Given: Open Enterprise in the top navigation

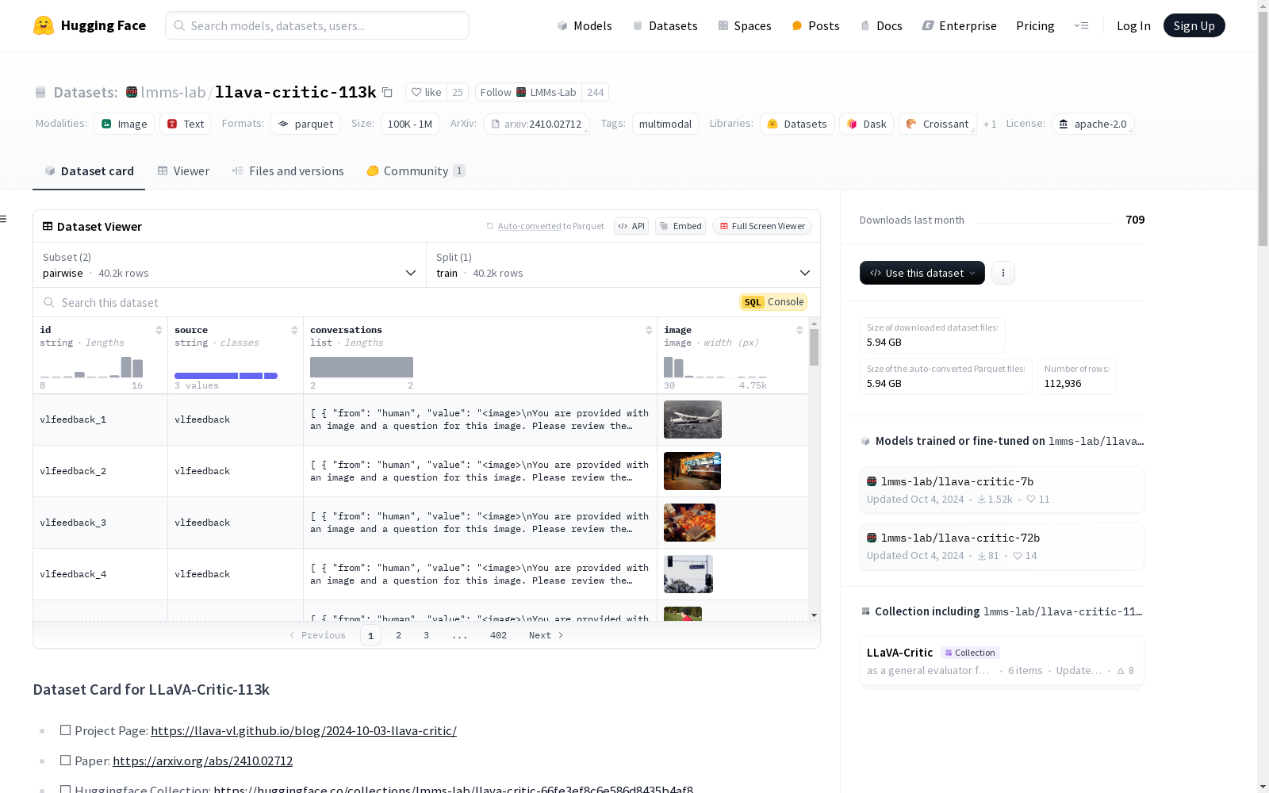Looking at the screenshot, I should pos(959,25).
